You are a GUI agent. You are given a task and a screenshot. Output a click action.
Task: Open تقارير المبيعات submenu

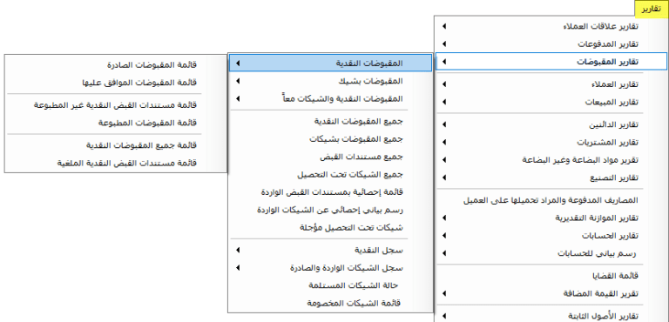[551, 103]
